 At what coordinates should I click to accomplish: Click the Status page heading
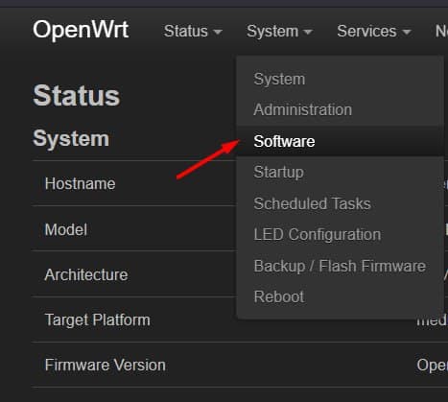(77, 95)
